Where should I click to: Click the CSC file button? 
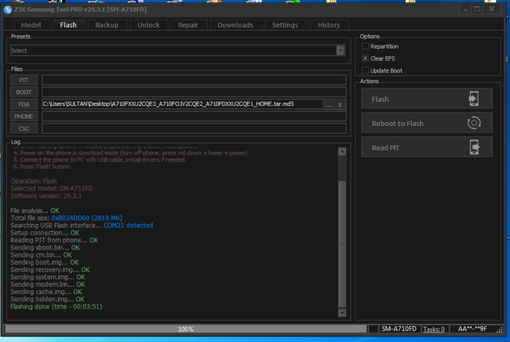[24, 128]
